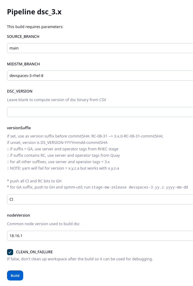Select the versionSuffix field containing CI

(100, 199)
